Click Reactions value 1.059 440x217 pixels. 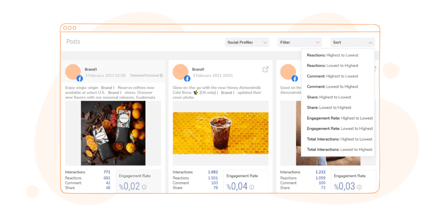[x=321, y=178]
